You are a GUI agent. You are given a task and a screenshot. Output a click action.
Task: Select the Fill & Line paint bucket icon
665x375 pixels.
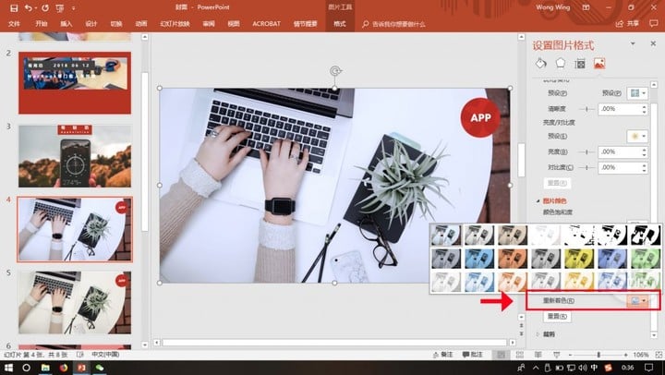(x=540, y=64)
